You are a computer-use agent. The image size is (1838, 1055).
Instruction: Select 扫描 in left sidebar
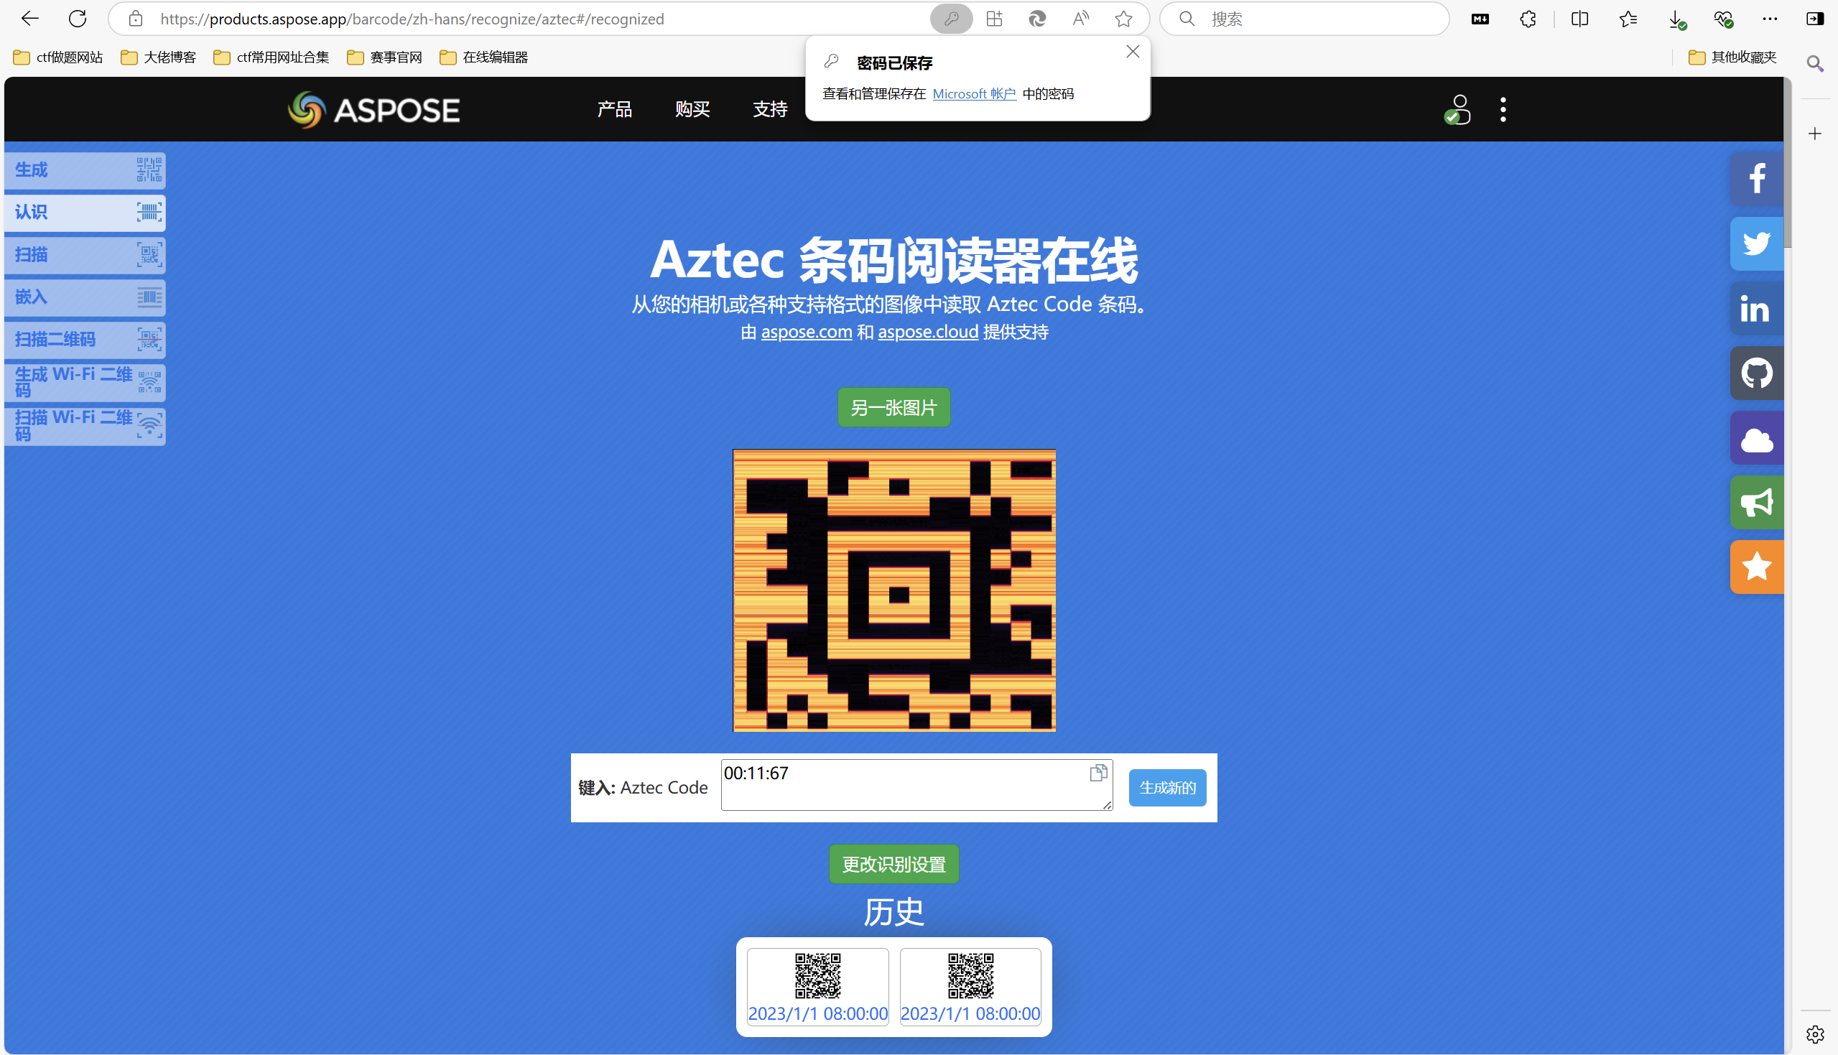pyautogui.click(x=85, y=255)
